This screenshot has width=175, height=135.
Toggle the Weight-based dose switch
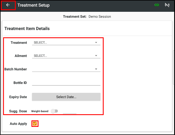[54, 111]
